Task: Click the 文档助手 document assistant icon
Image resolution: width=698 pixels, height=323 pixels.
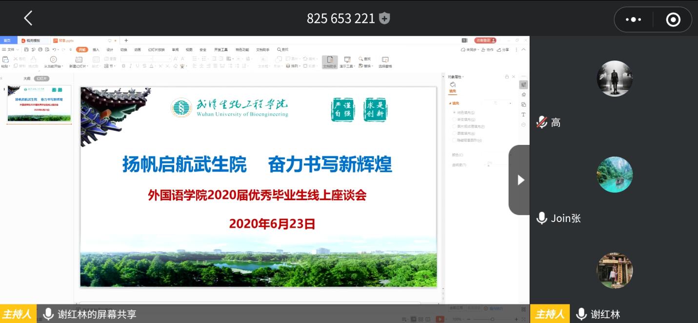Action: pyautogui.click(x=330, y=60)
